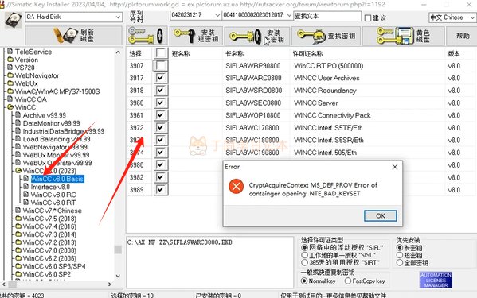Select WinAC/WinAC MP/S7-1500S tree item

[x=57, y=91]
